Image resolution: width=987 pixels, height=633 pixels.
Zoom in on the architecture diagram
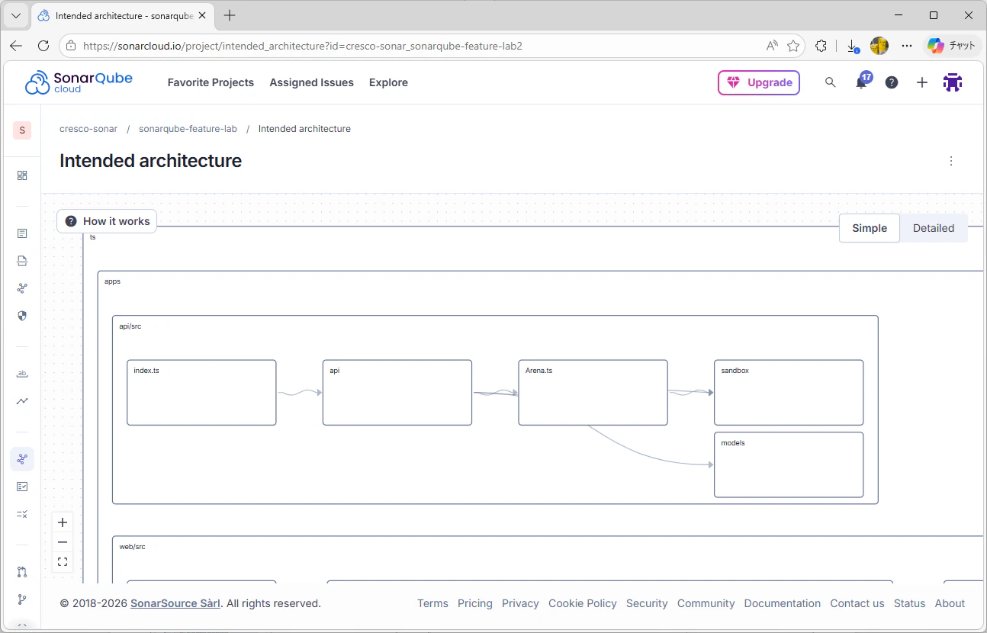(x=63, y=522)
